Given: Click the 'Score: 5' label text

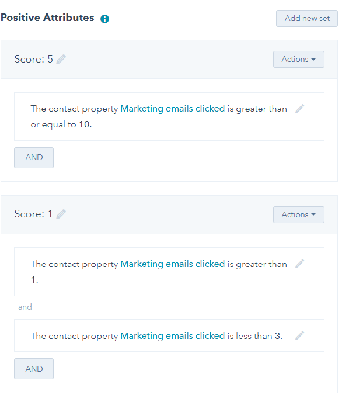Looking at the screenshot, I should (x=33, y=59).
